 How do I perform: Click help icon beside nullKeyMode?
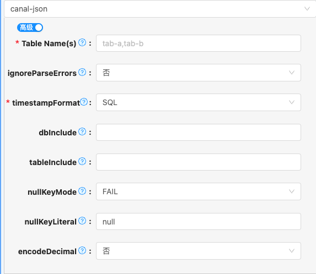pyautogui.click(x=82, y=191)
